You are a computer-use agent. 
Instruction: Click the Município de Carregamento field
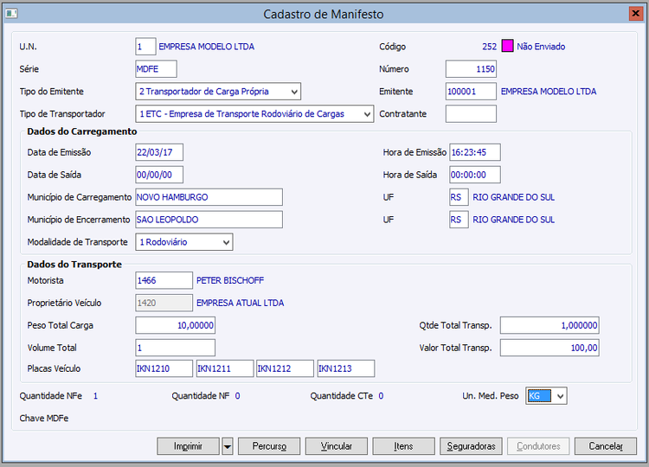(209, 197)
